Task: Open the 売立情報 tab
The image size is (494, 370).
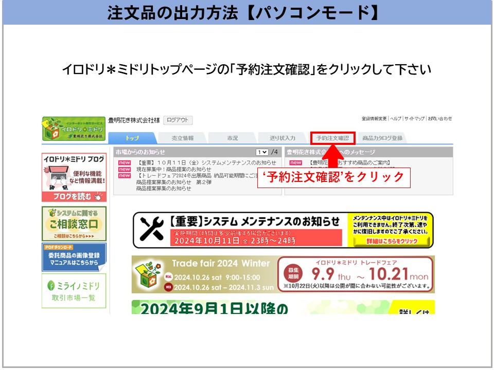Action: [x=183, y=138]
